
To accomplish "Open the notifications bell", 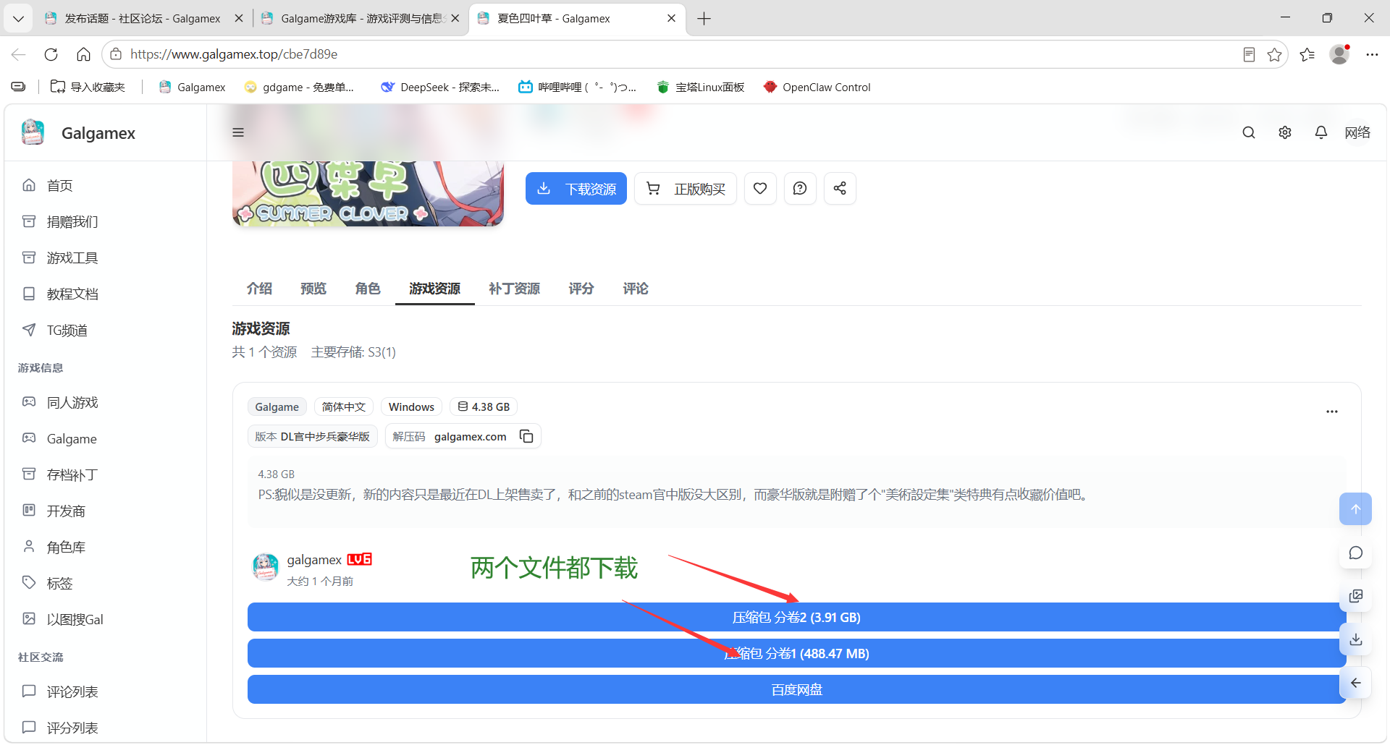I will (x=1321, y=132).
